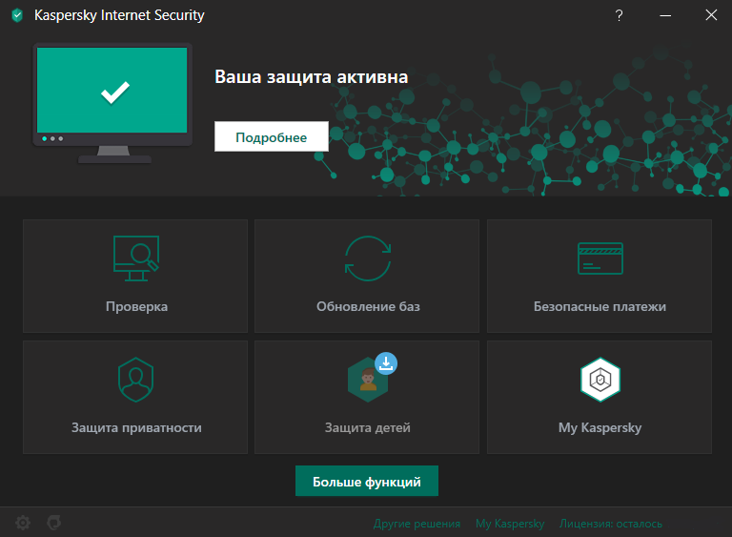Click the circular update arrows icon
This screenshot has width=732, height=537.
pos(368,258)
